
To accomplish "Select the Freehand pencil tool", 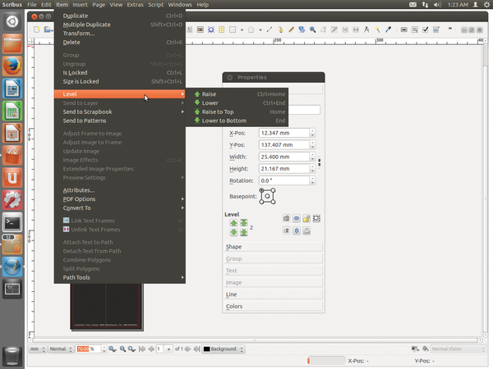I will click(x=291, y=30).
